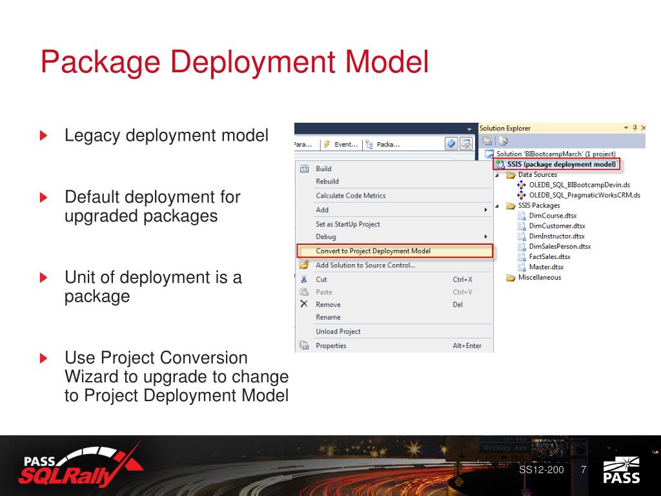Click the OLEDB_SQL_BIBootcampDevin.ds data source icon
661x496 pixels.
522,185
